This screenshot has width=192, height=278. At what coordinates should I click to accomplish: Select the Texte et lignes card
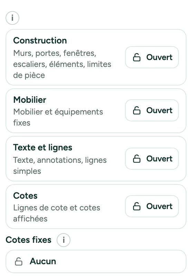(x=96, y=159)
